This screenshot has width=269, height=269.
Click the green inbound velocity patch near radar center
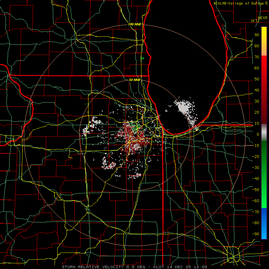135,127
